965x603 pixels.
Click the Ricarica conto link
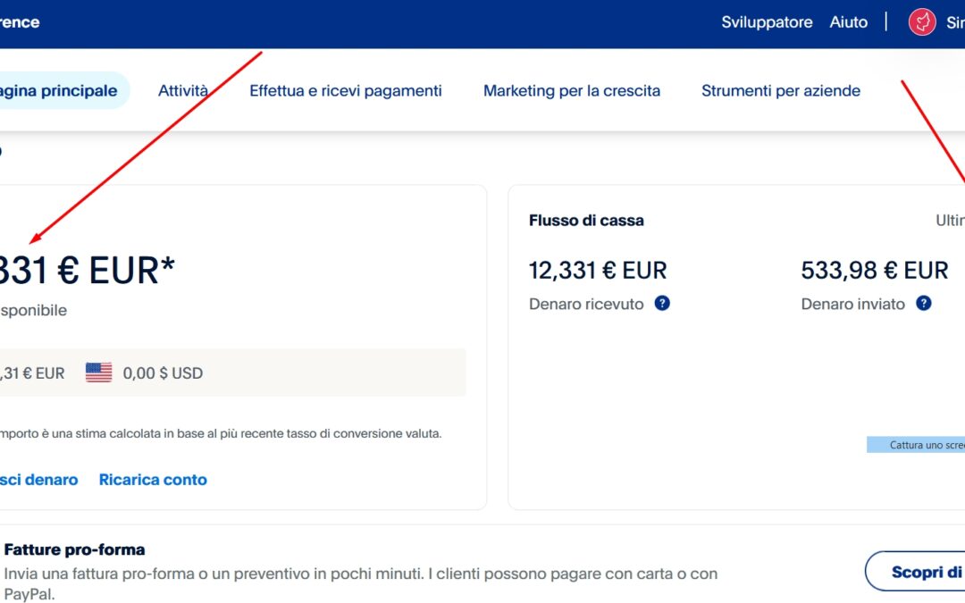(153, 480)
